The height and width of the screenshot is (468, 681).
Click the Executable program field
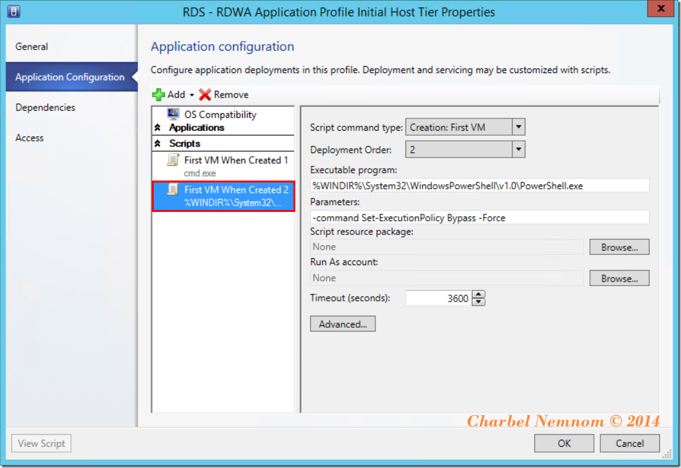click(x=479, y=186)
